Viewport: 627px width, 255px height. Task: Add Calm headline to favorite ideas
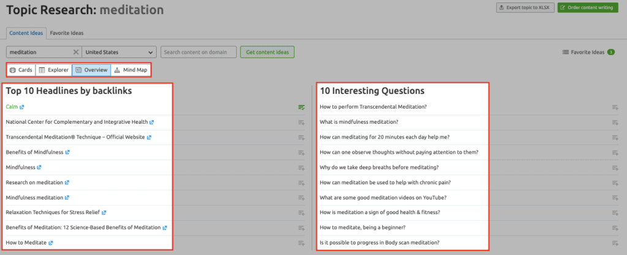[x=301, y=107]
